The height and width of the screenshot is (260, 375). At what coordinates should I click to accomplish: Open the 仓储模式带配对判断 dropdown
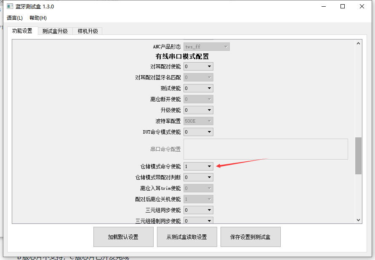[x=198, y=177]
